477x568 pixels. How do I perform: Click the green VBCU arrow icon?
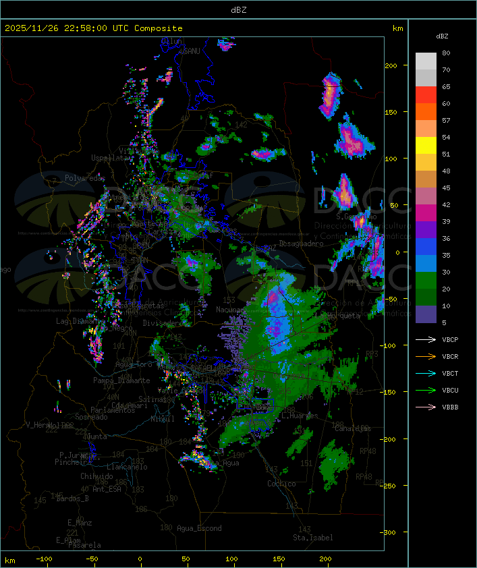tap(426, 390)
